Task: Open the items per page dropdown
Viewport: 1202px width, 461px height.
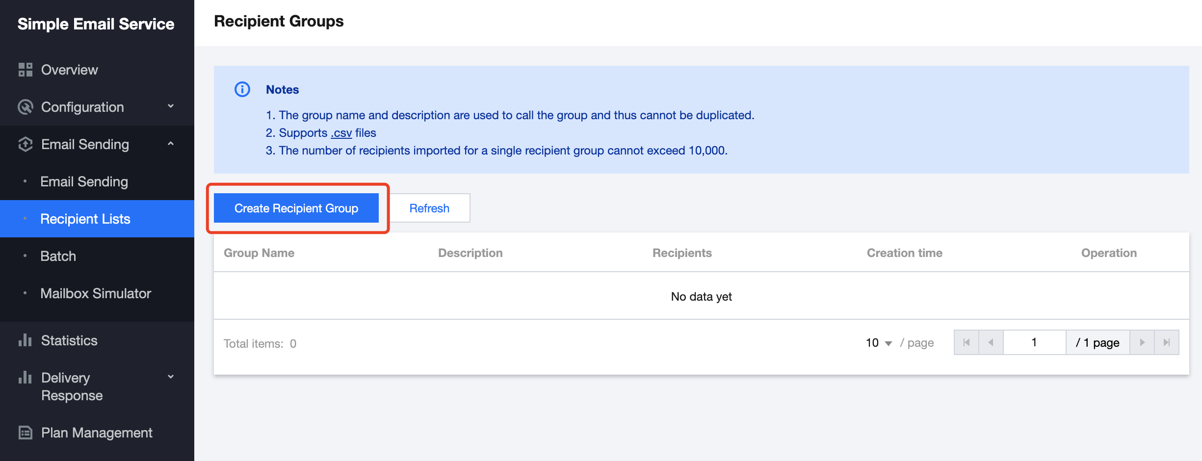Action: [878, 343]
